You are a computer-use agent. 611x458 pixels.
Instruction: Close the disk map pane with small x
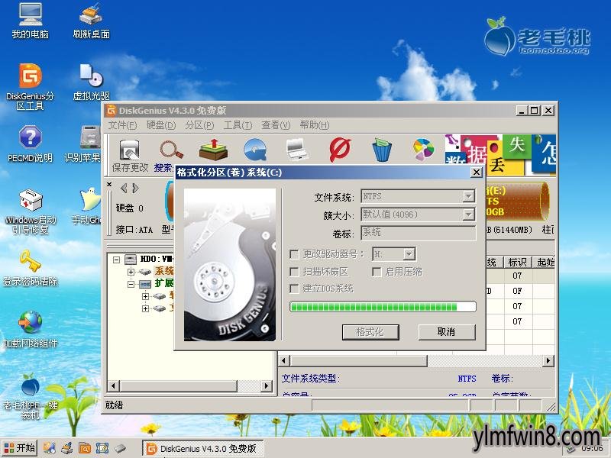pyautogui.click(x=109, y=184)
